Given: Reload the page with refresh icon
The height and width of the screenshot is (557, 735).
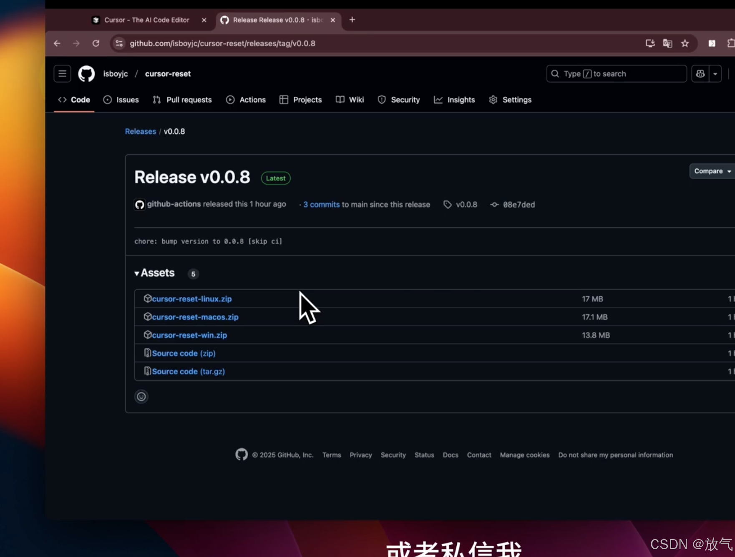Looking at the screenshot, I should (96, 43).
